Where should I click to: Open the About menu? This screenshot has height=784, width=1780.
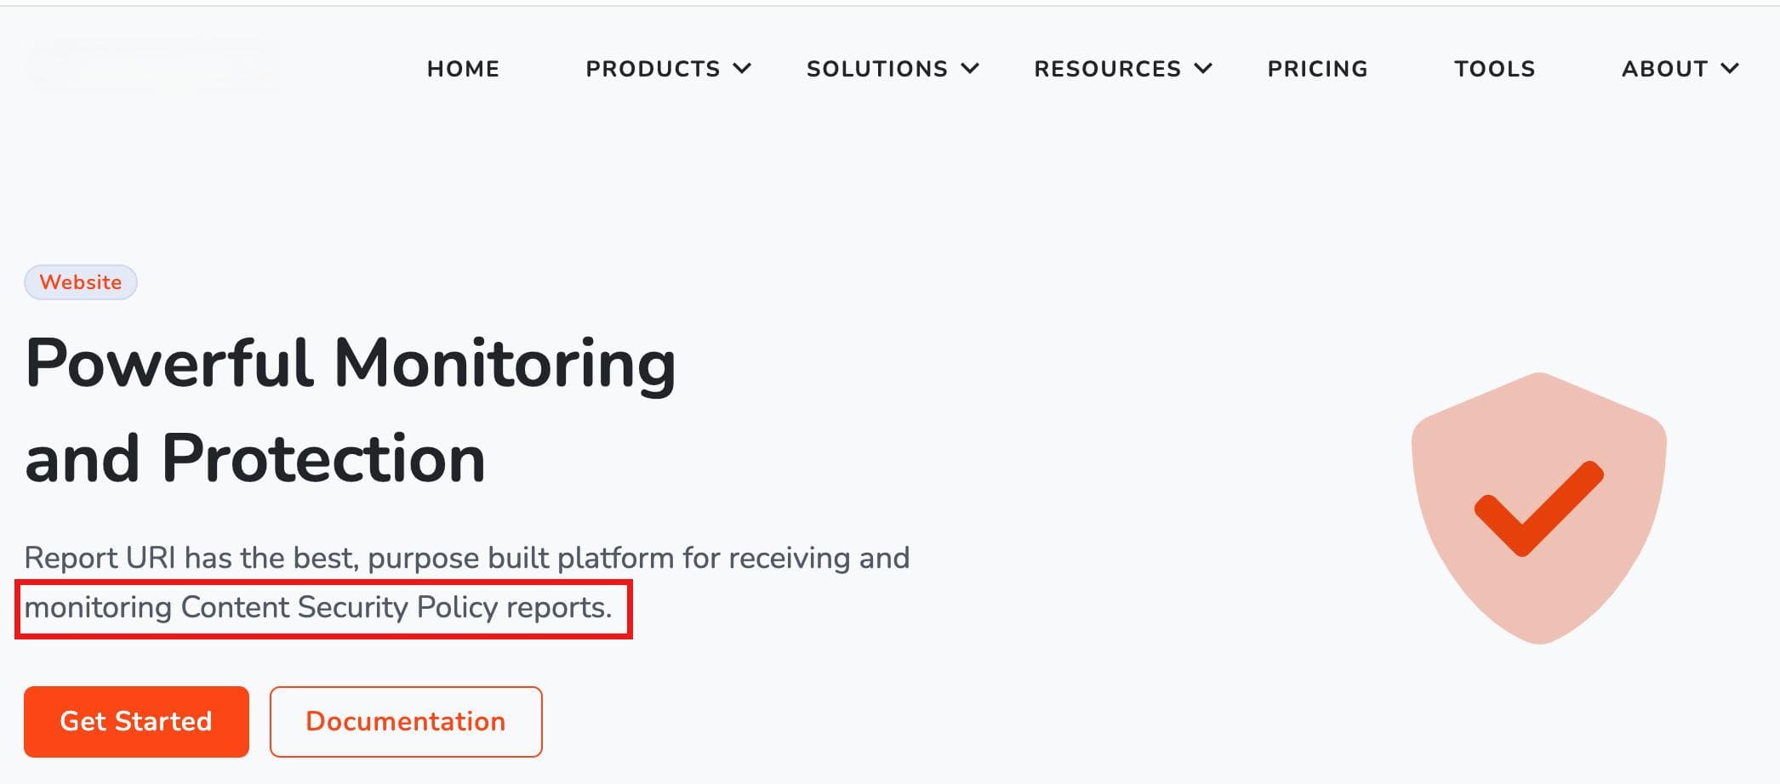[1665, 69]
